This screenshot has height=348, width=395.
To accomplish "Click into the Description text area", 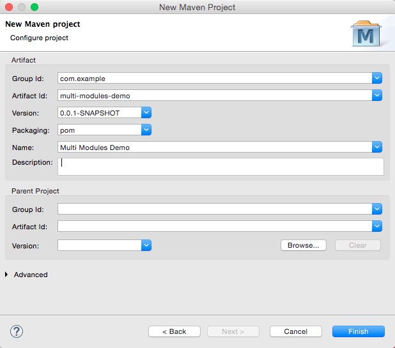I will [x=221, y=166].
